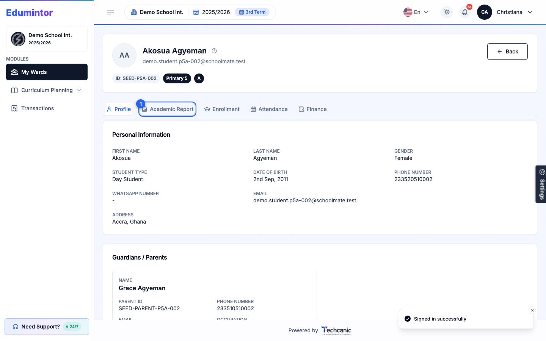Image resolution: width=546 pixels, height=341 pixels.
Task: Click the US flag language icon
Action: (408, 12)
